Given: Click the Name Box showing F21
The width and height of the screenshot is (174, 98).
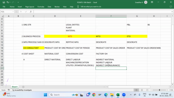Looking at the screenshot, I should pos(7,12).
